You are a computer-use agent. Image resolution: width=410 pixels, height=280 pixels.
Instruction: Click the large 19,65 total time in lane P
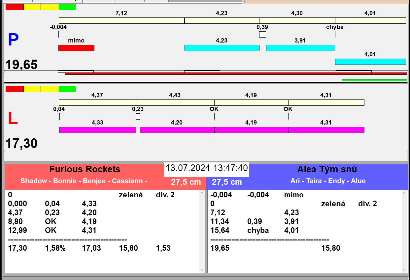point(21,65)
